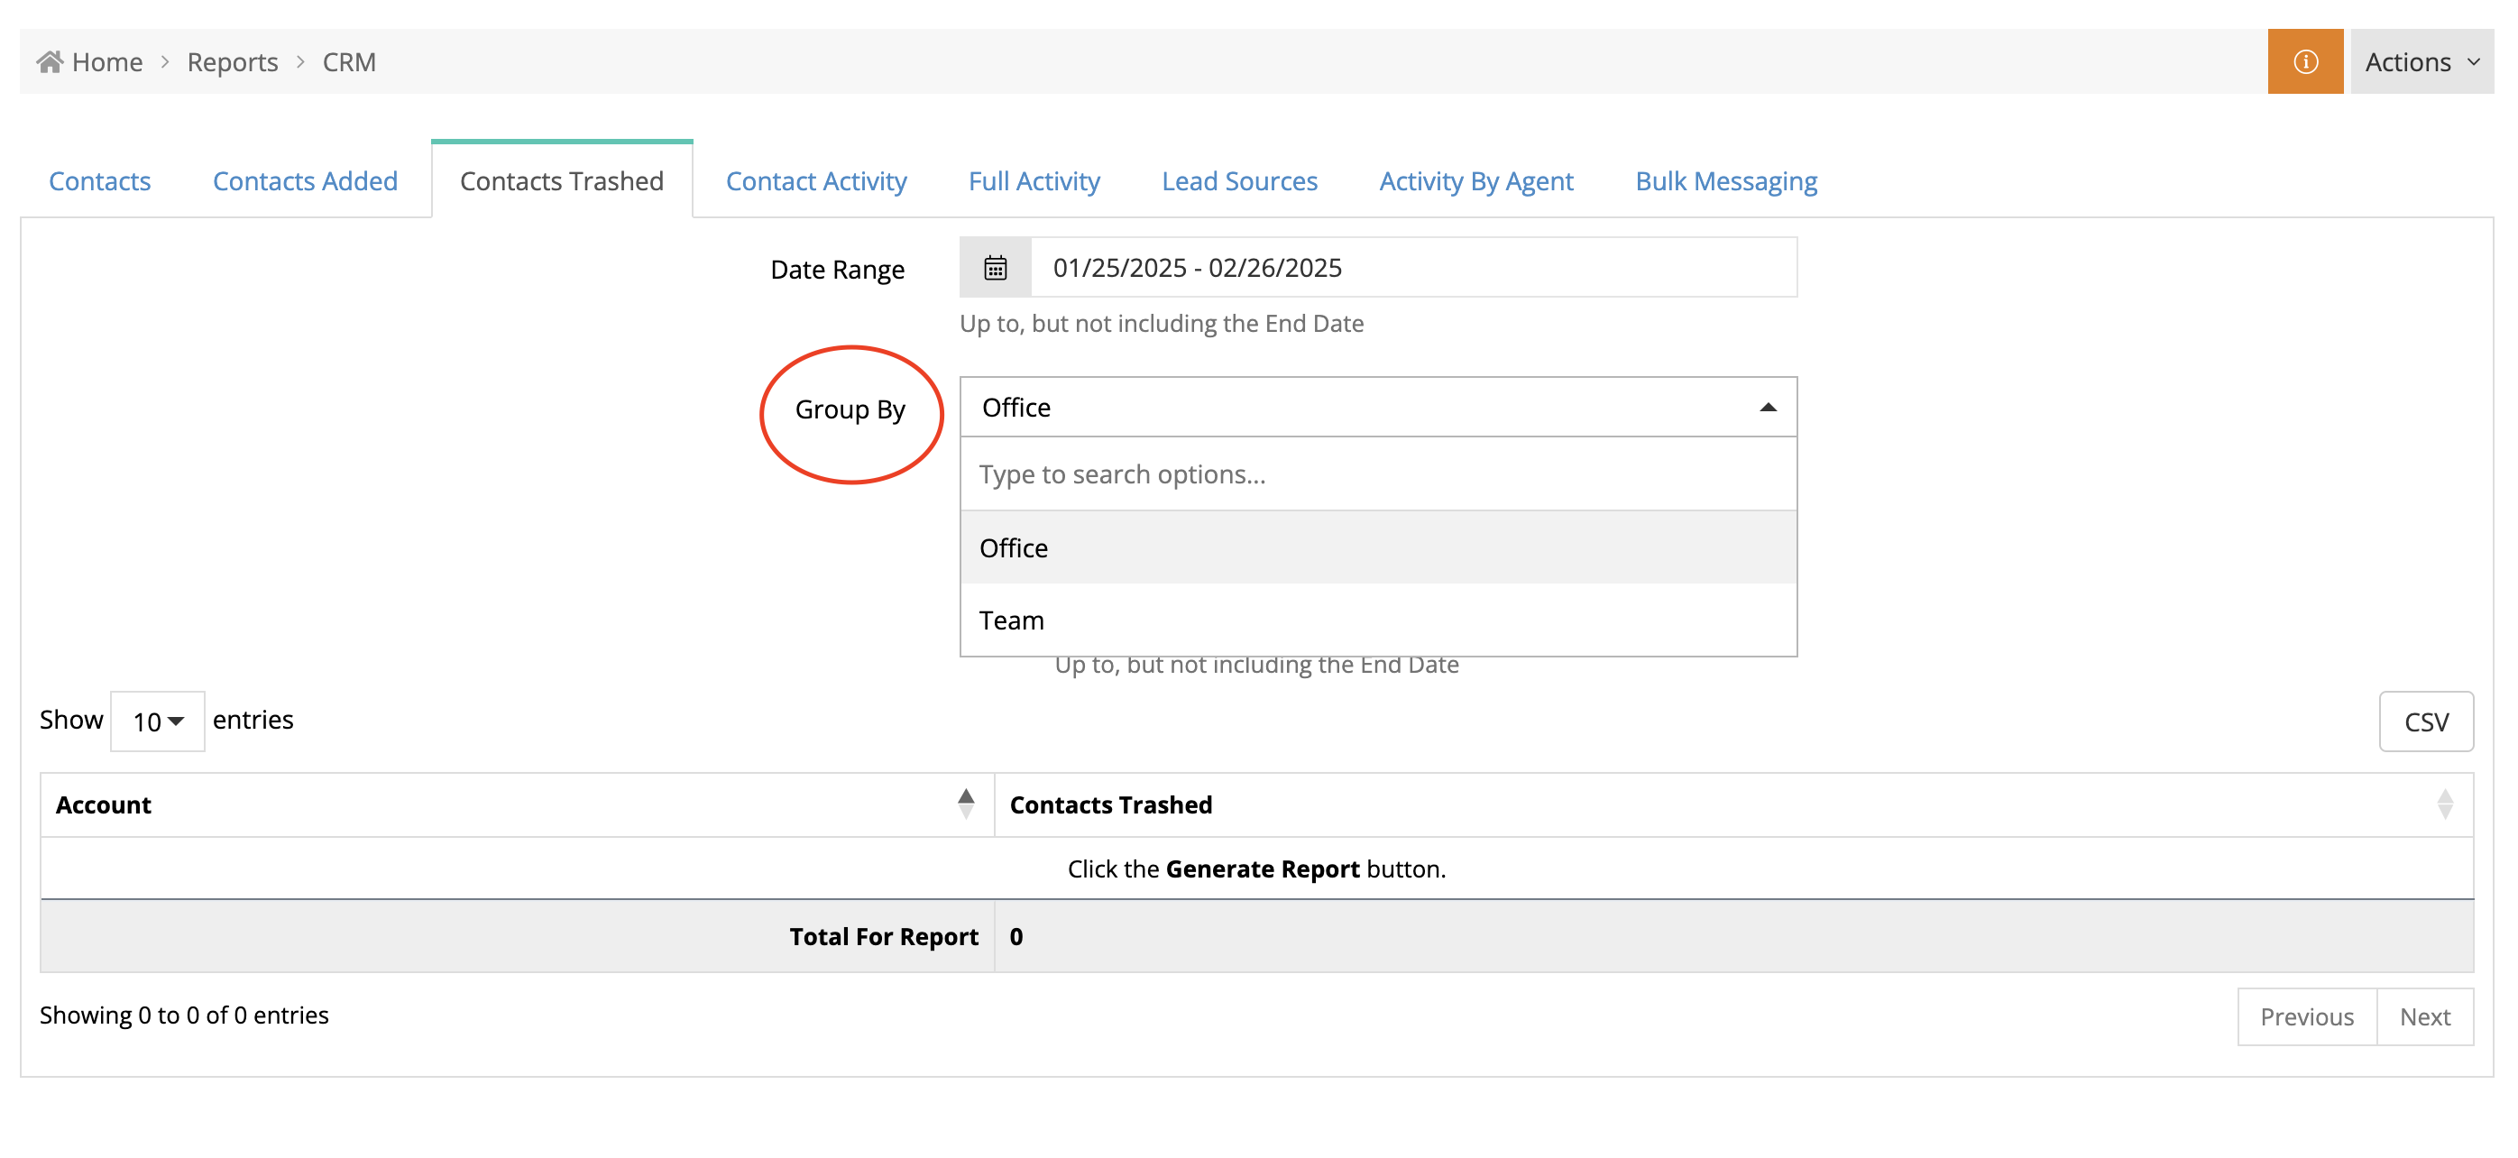
Task: Sort by Contacts Trashed column arrows
Action: click(x=2444, y=804)
